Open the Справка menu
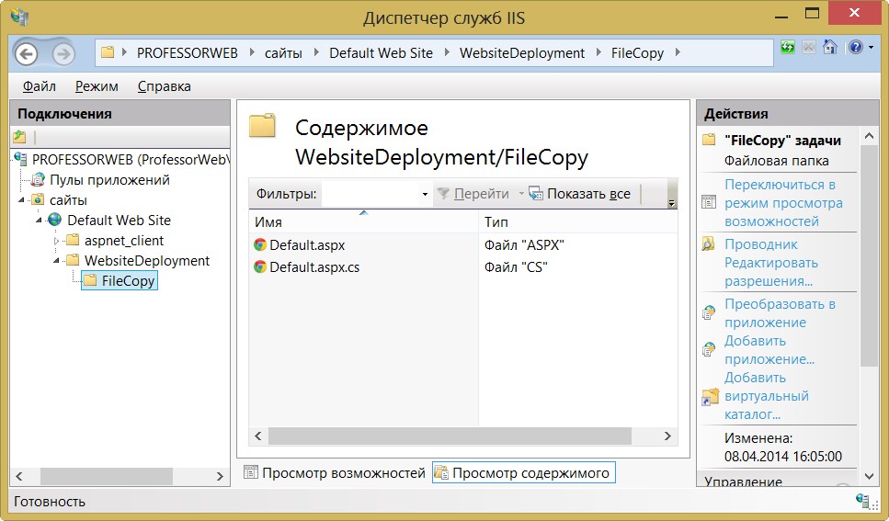Image resolution: width=889 pixels, height=521 pixels. [x=164, y=86]
